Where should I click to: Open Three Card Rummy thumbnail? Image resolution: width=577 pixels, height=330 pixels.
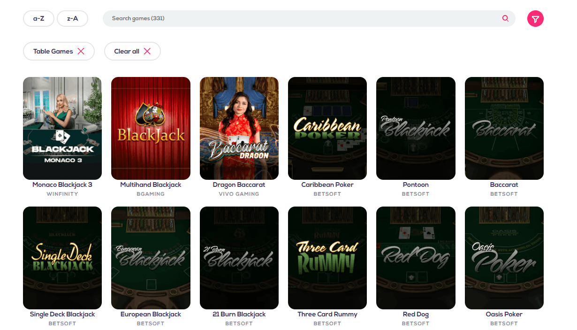pos(327,258)
